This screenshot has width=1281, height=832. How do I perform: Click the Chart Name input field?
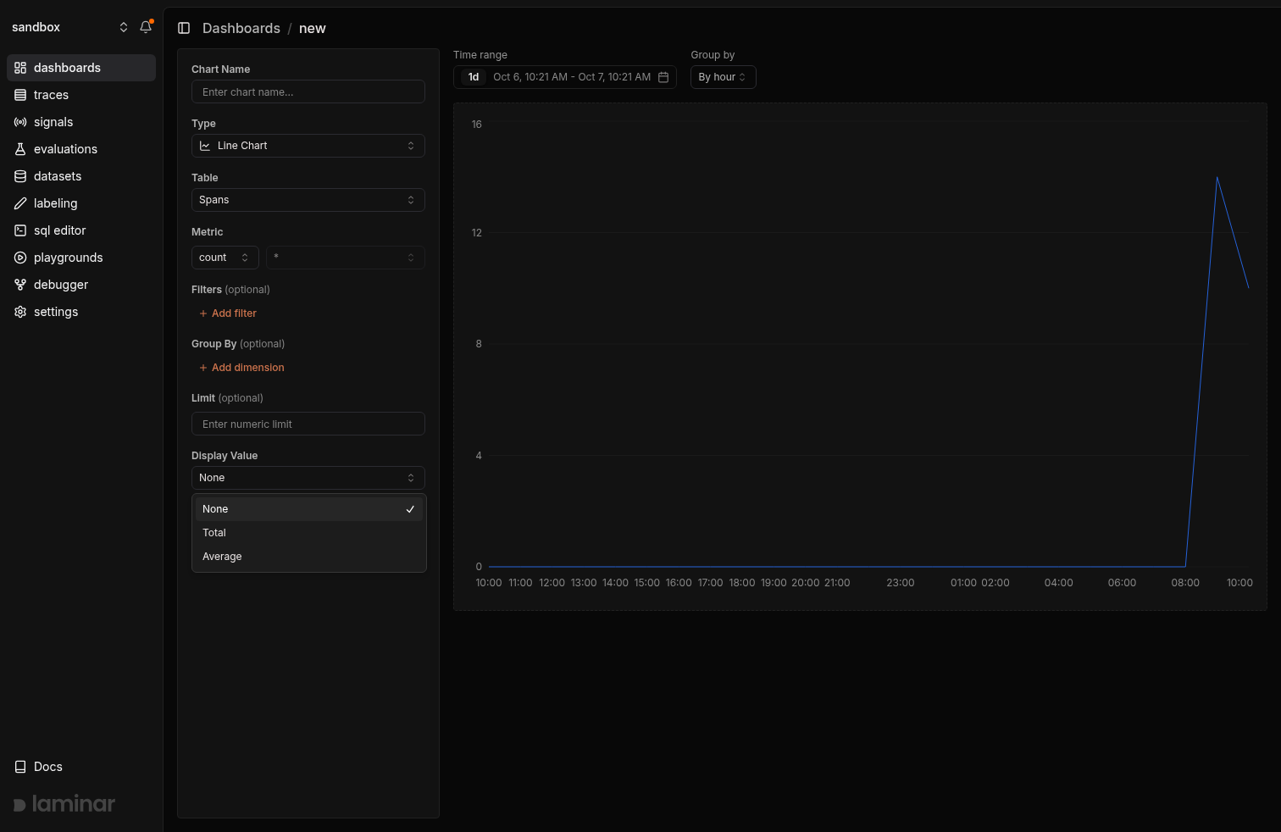tap(308, 92)
